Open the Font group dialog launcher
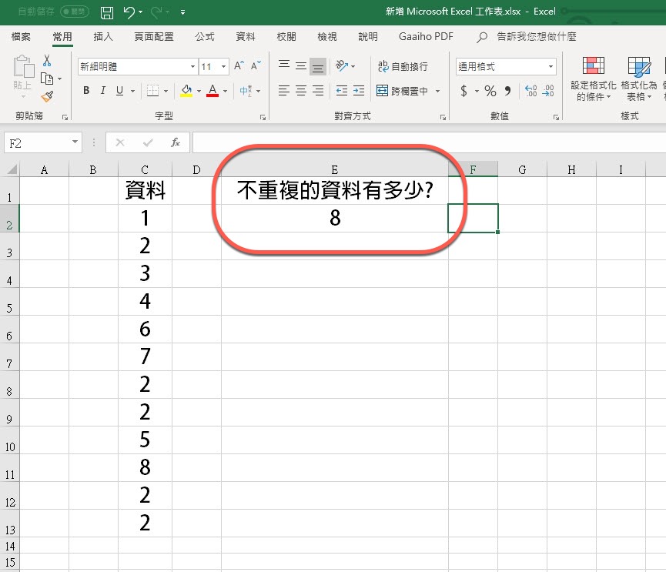Screen dimensions: 666x572 [x=263, y=118]
